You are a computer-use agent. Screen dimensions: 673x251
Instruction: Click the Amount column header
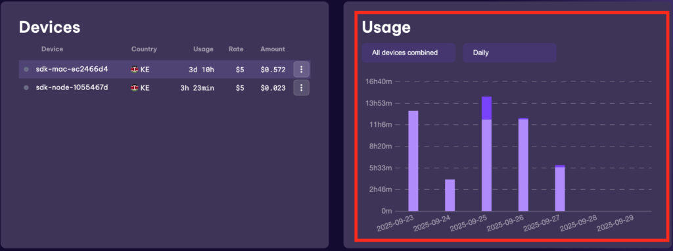click(x=273, y=49)
